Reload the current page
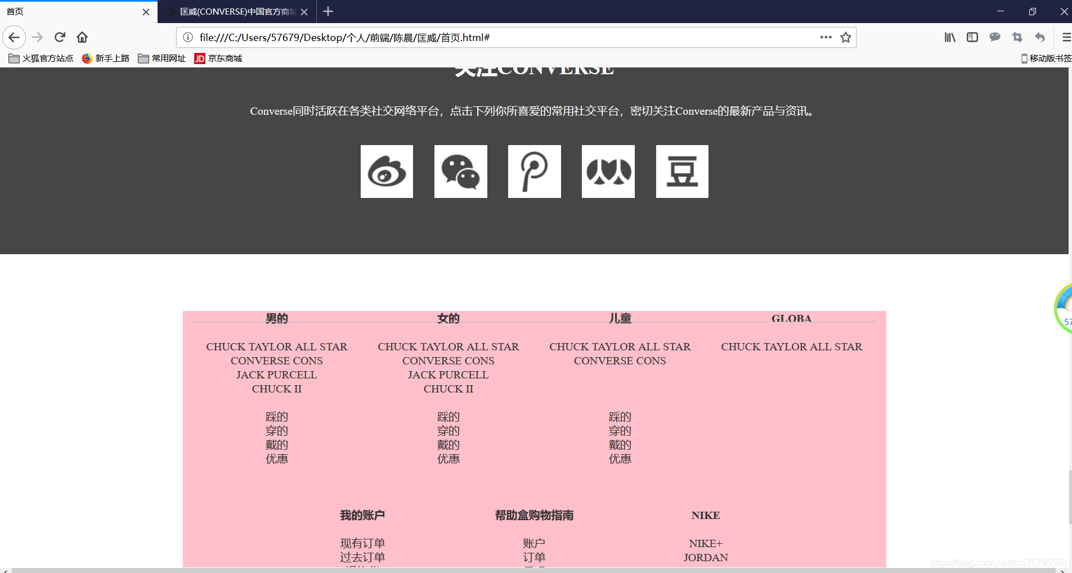1072x573 pixels. [x=60, y=38]
